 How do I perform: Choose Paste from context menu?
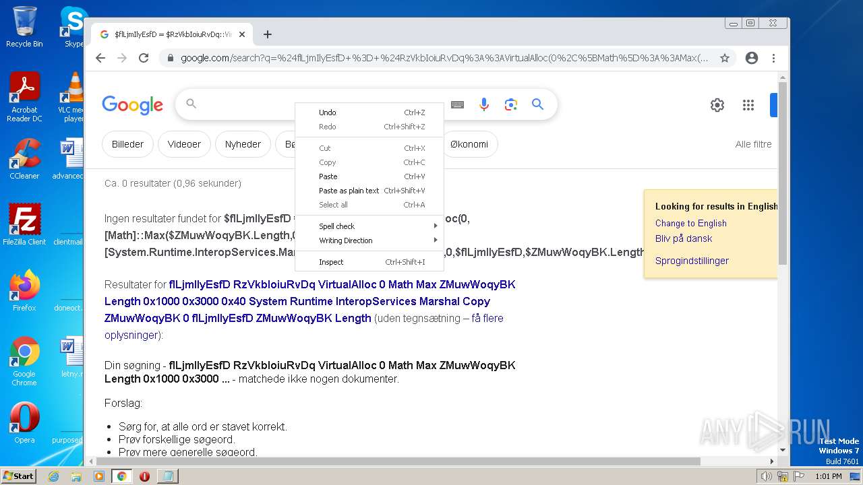[369, 176]
